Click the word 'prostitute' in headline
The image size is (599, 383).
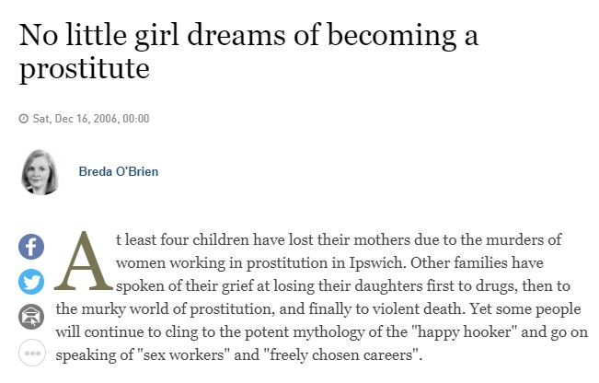tap(84, 70)
